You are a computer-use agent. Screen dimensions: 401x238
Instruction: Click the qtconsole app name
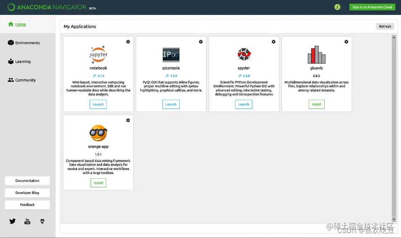pyautogui.click(x=171, y=68)
